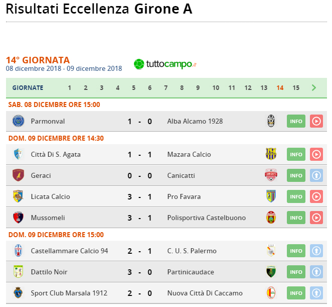The height and width of the screenshot is (307, 332).
Task: Select giornata 13 in the round selector
Action: tap(264, 88)
